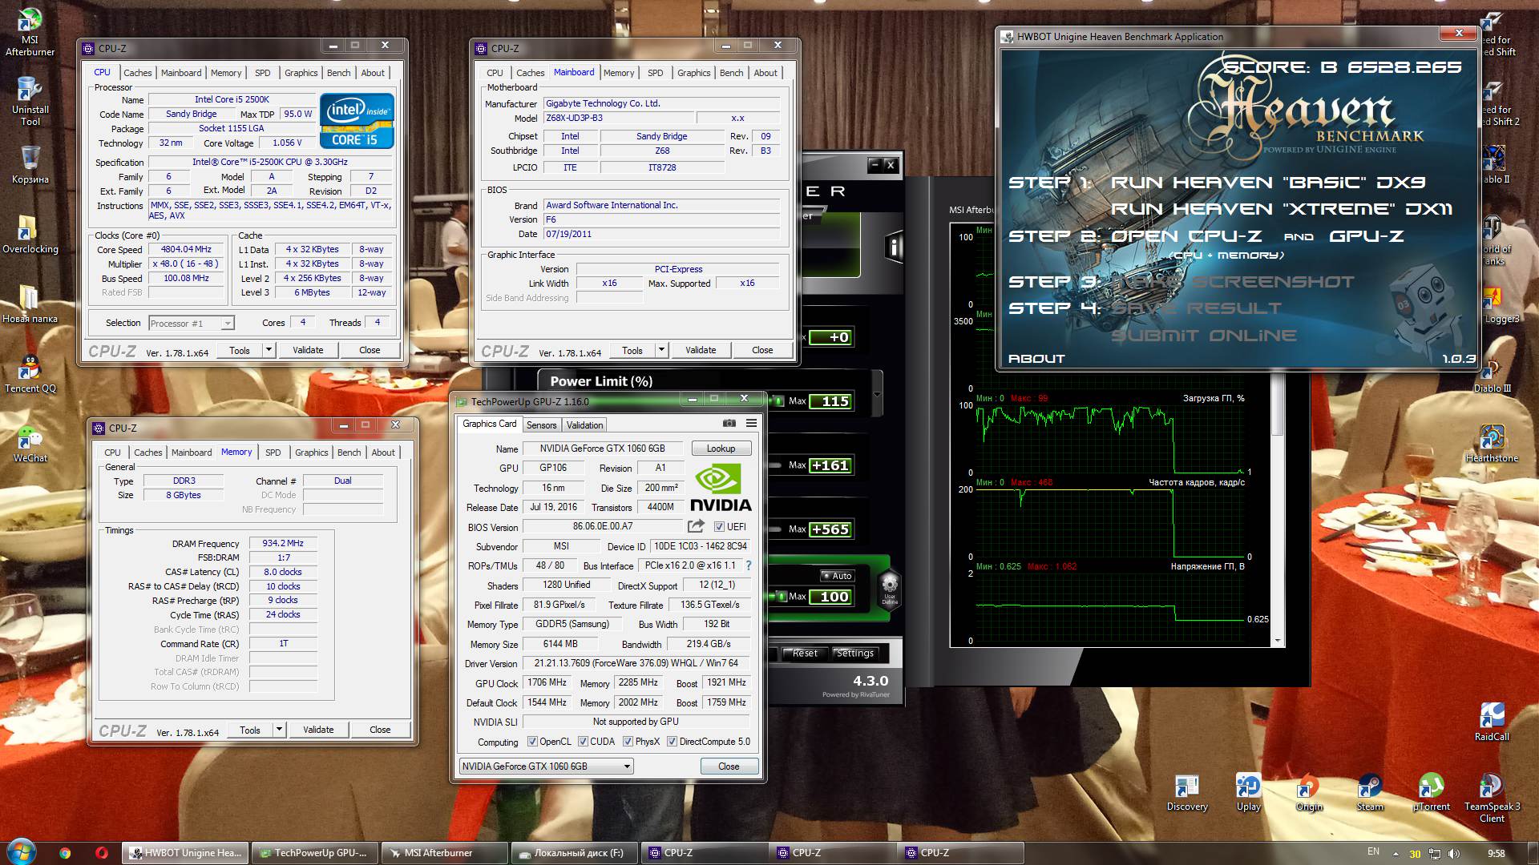Viewport: 1539px width, 865px height.
Task: Launch RaidCall desktop icon
Action: 1491,722
